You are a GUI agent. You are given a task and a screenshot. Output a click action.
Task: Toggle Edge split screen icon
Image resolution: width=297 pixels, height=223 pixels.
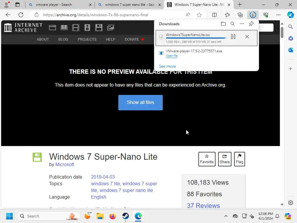tap(214, 15)
